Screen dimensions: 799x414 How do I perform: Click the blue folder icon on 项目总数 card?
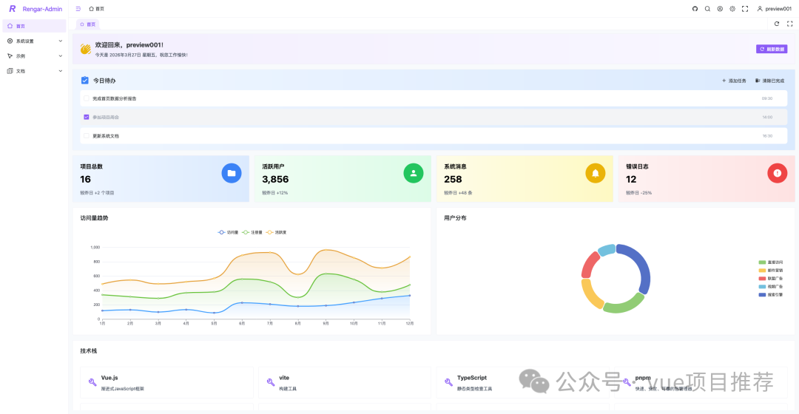(x=232, y=173)
